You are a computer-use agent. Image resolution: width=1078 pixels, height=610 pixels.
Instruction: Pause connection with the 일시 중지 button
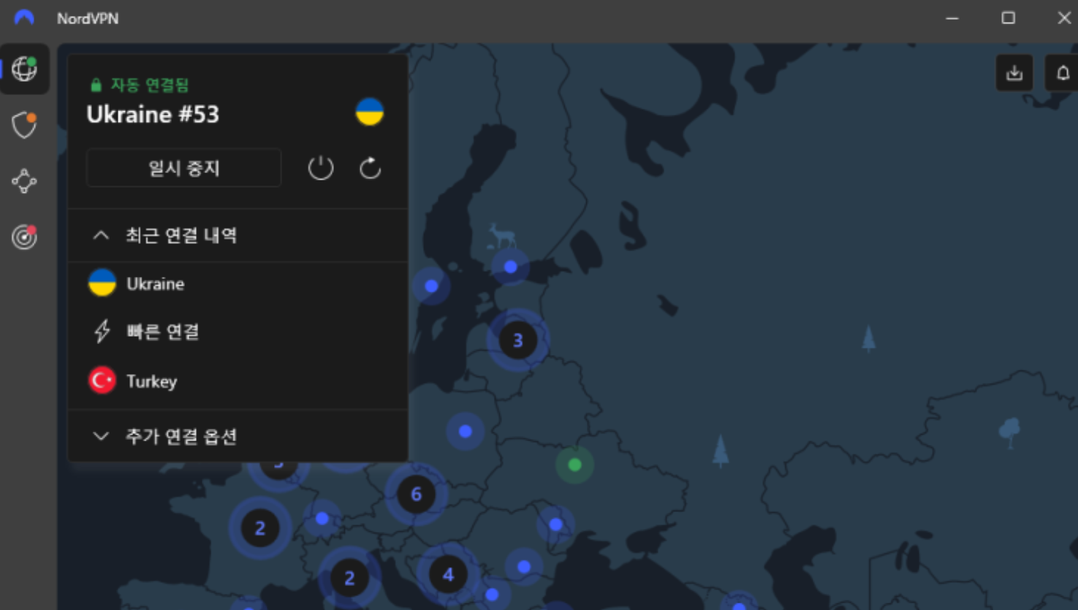[x=183, y=168]
